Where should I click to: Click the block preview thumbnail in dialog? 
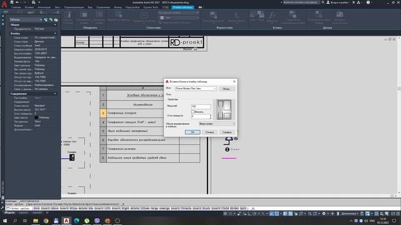pos(224,110)
